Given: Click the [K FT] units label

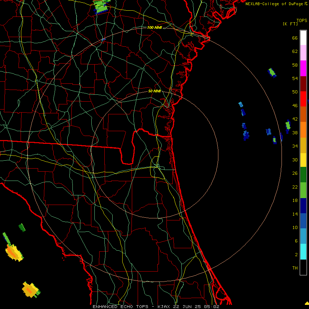Looking at the screenshot, I should pyautogui.click(x=290, y=24).
